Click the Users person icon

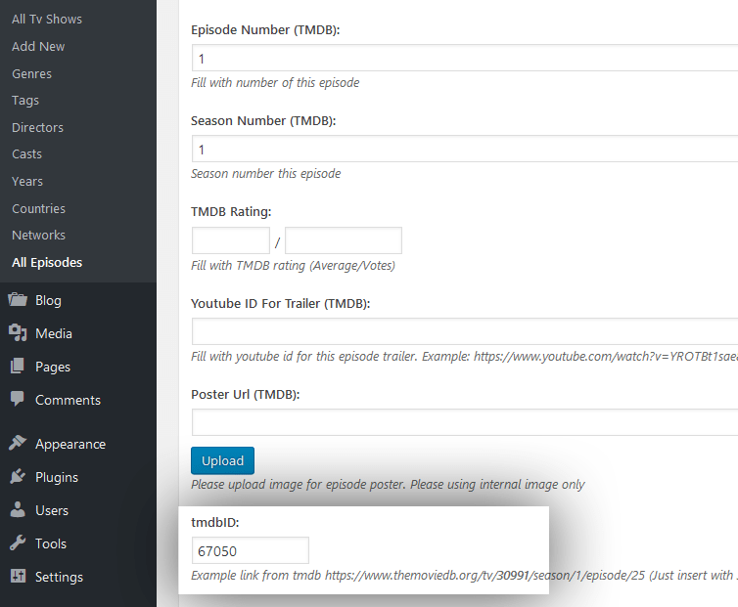tap(18, 510)
